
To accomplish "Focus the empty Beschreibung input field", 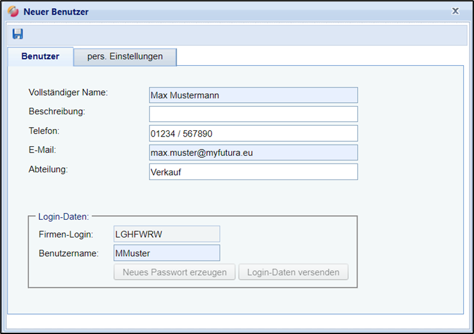I will [x=253, y=114].
